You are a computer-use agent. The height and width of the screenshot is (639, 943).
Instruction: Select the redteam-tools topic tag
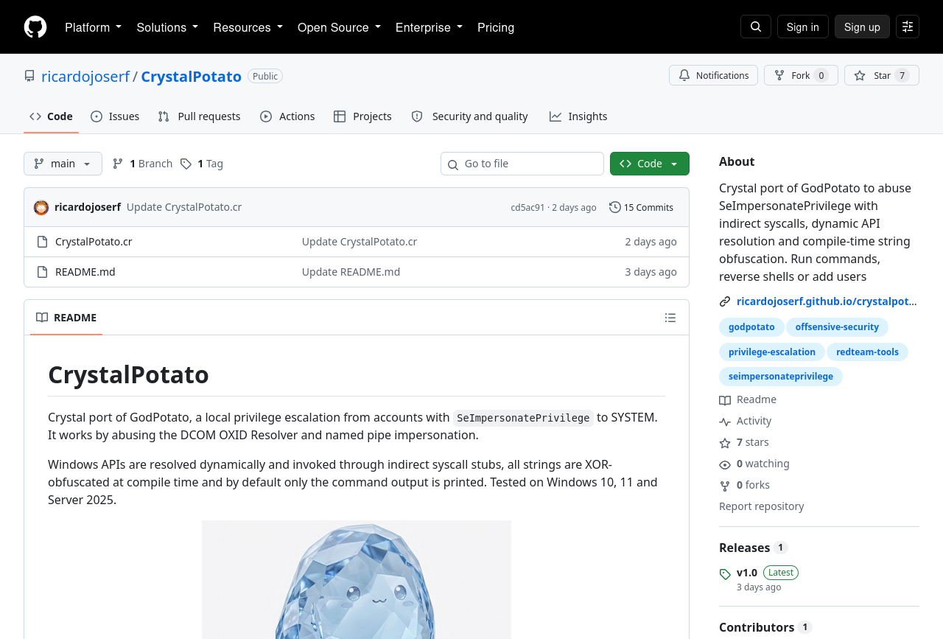click(867, 352)
